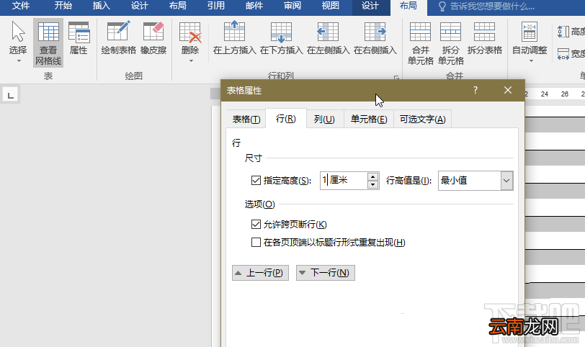This screenshot has height=347, width=585.
Task: Click the 下一行(N) button
Action: [x=326, y=273]
